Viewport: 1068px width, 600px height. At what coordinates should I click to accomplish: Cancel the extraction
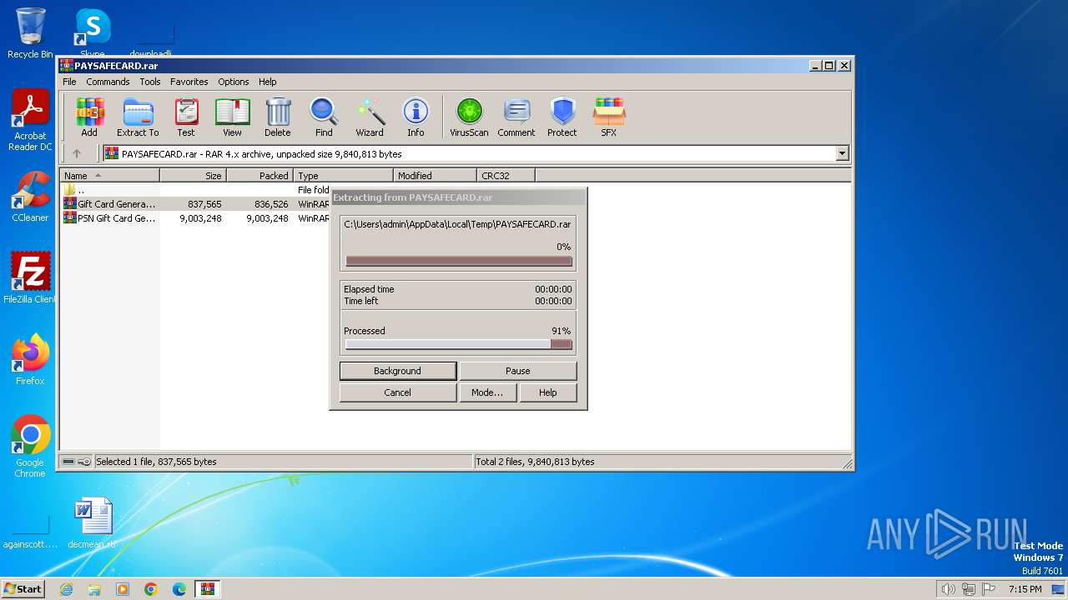tap(398, 392)
